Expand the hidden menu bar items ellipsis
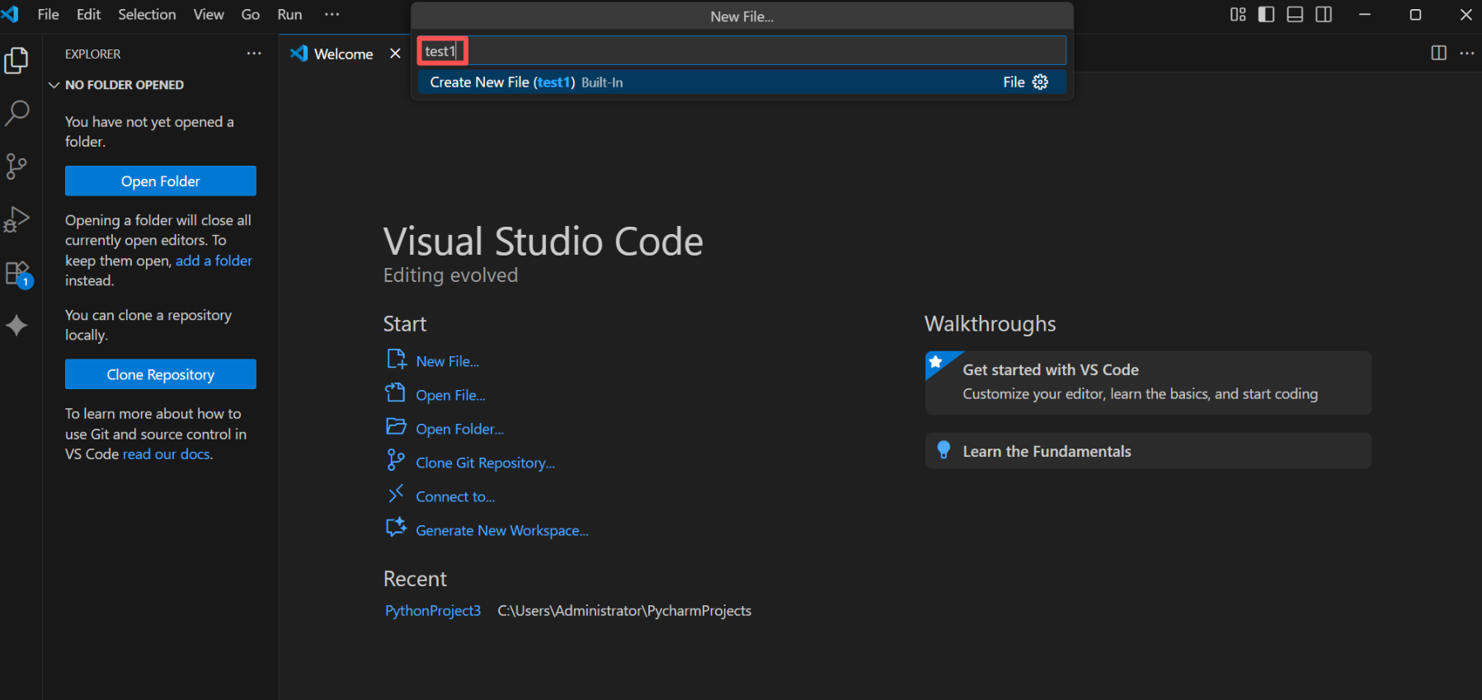This screenshot has height=700, width=1482. 332,15
